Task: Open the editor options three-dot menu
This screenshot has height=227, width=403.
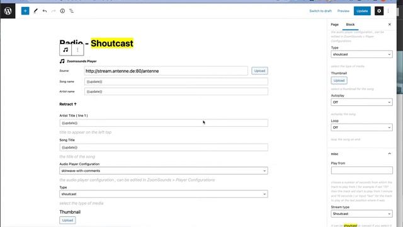Action: (x=388, y=11)
